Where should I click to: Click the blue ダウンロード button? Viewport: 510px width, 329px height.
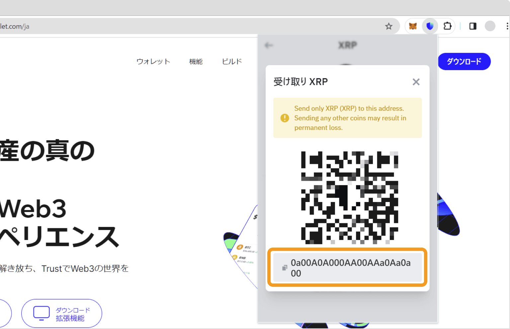pyautogui.click(x=464, y=61)
